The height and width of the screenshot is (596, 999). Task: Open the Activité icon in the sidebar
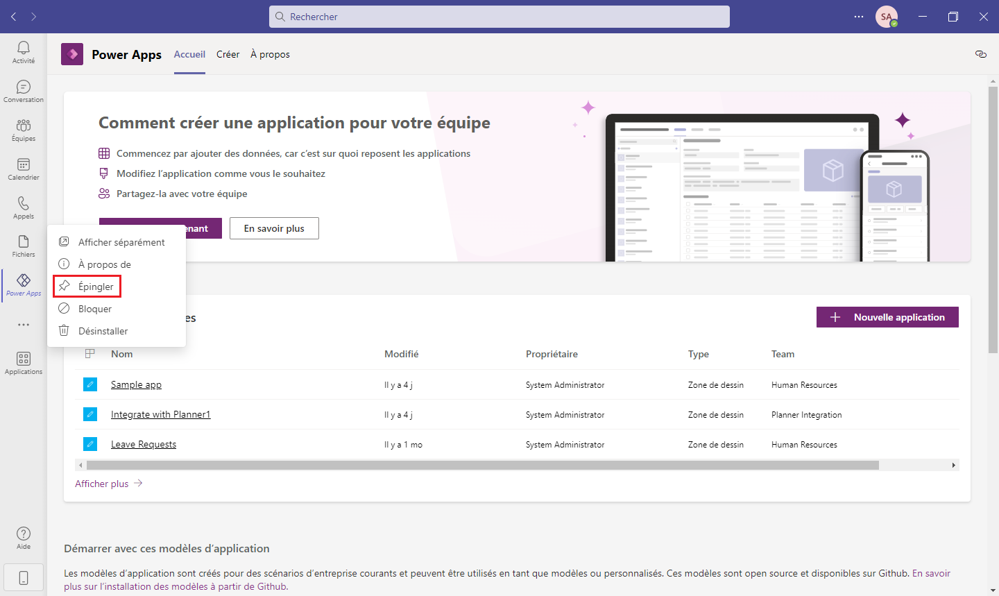click(x=23, y=52)
